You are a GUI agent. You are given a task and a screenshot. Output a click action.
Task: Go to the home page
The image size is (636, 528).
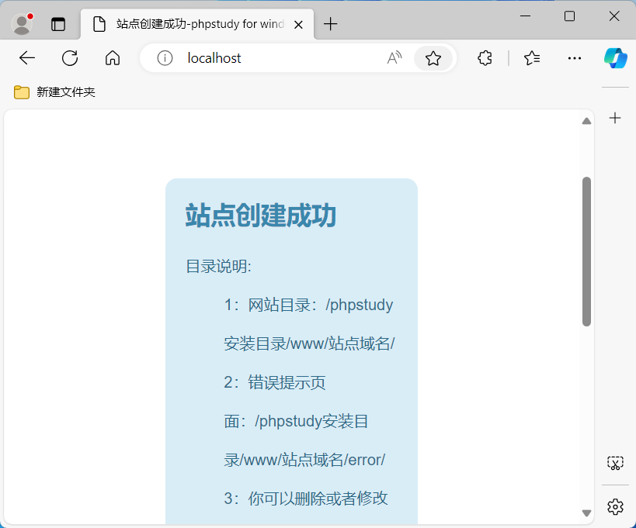pyautogui.click(x=113, y=58)
